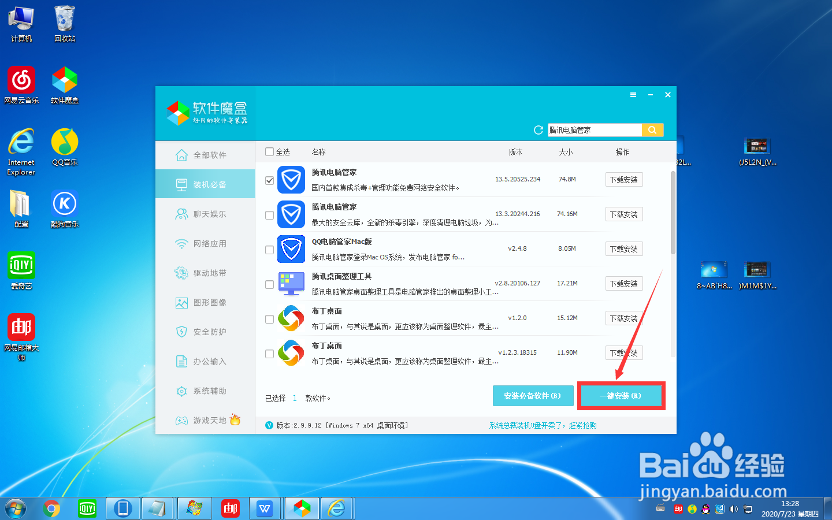Click 下载安装 for 腾讯电脑管家 13.3.20244.216
The width and height of the screenshot is (832, 520).
pos(624,214)
